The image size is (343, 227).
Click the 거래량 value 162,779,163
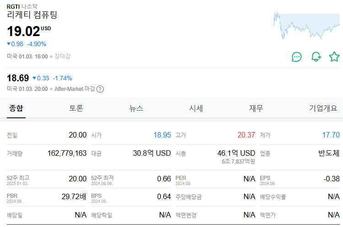coord(67,153)
